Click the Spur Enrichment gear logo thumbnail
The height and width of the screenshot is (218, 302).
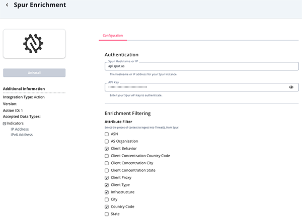point(34,44)
